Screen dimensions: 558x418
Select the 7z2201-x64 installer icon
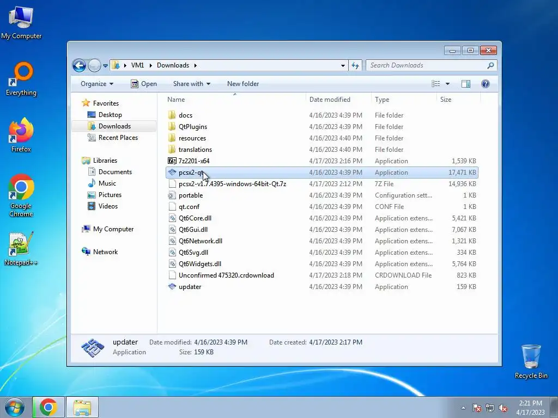[x=172, y=161]
